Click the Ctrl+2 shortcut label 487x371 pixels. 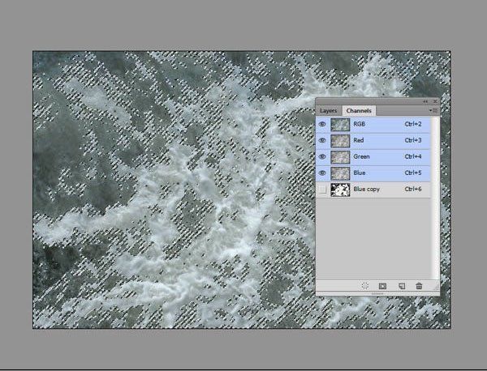click(x=413, y=124)
